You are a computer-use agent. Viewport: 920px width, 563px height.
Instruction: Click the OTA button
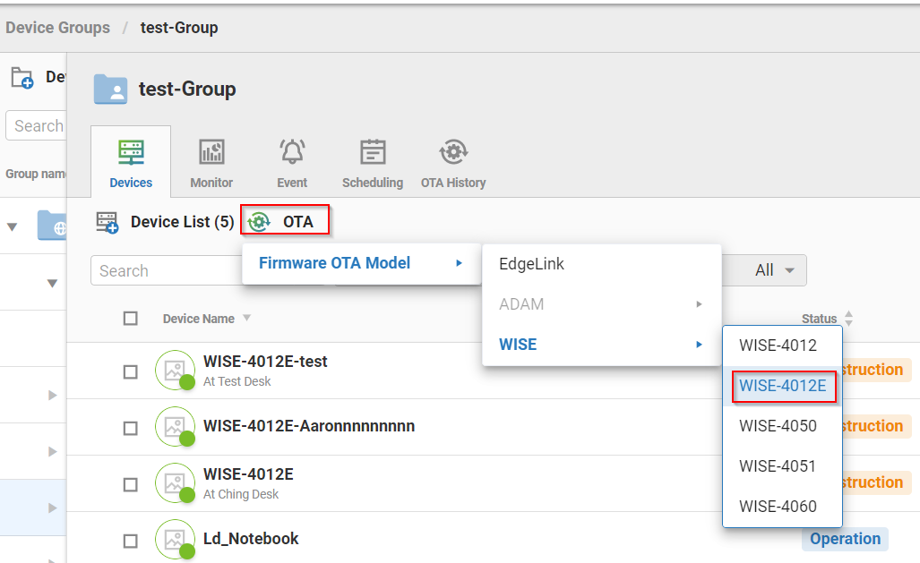286,221
